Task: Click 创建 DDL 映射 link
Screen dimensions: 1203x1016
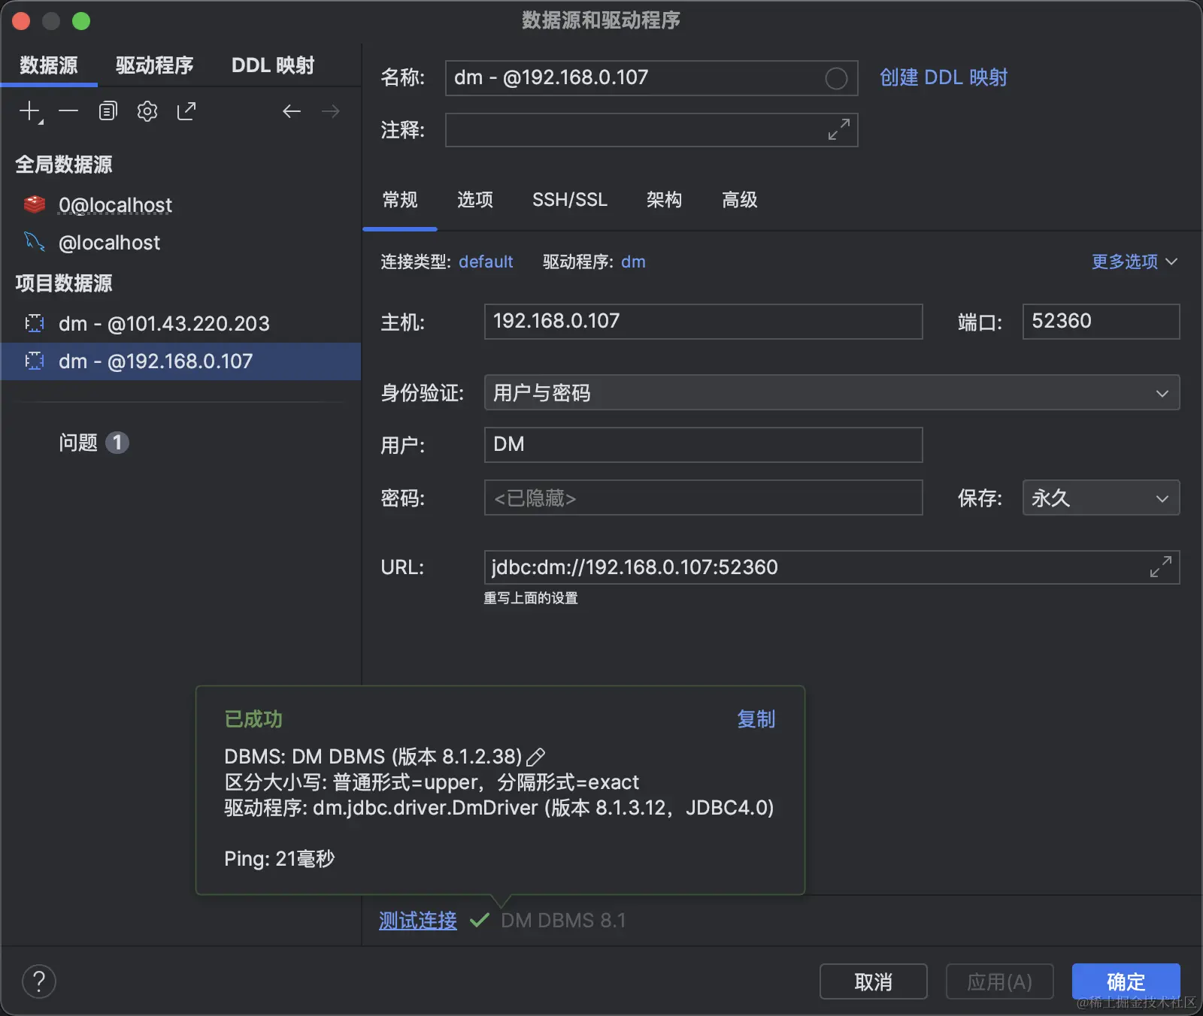Action: pyautogui.click(x=944, y=77)
